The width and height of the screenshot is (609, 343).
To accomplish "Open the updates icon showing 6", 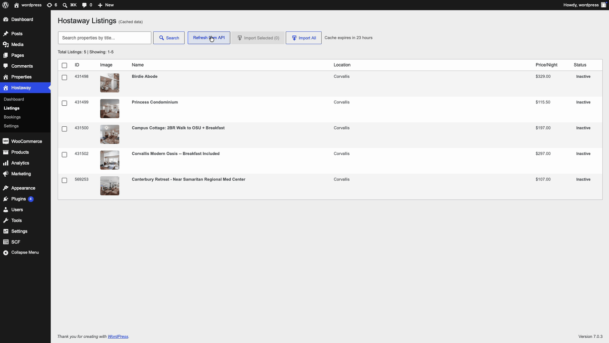I will point(52,5).
